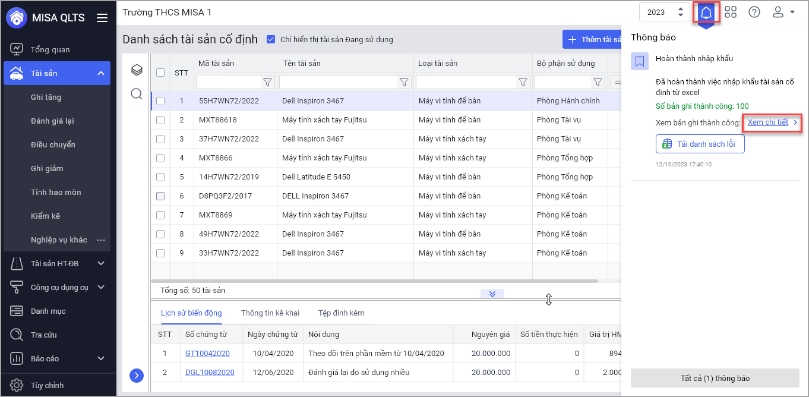809x397 pixels.
Task: Open the notification bell icon
Action: coord(706,12)
